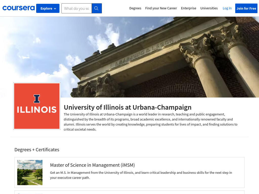Go to Enterprise page
Viewport: 259px width, 194px height.
(x=188, y=8)
